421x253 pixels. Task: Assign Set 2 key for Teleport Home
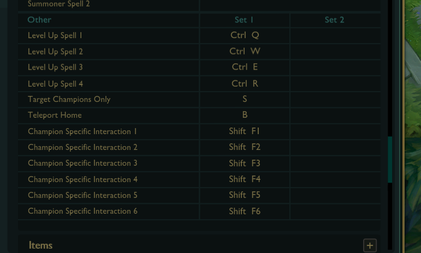pyautogui.click(x=335, y=115)
